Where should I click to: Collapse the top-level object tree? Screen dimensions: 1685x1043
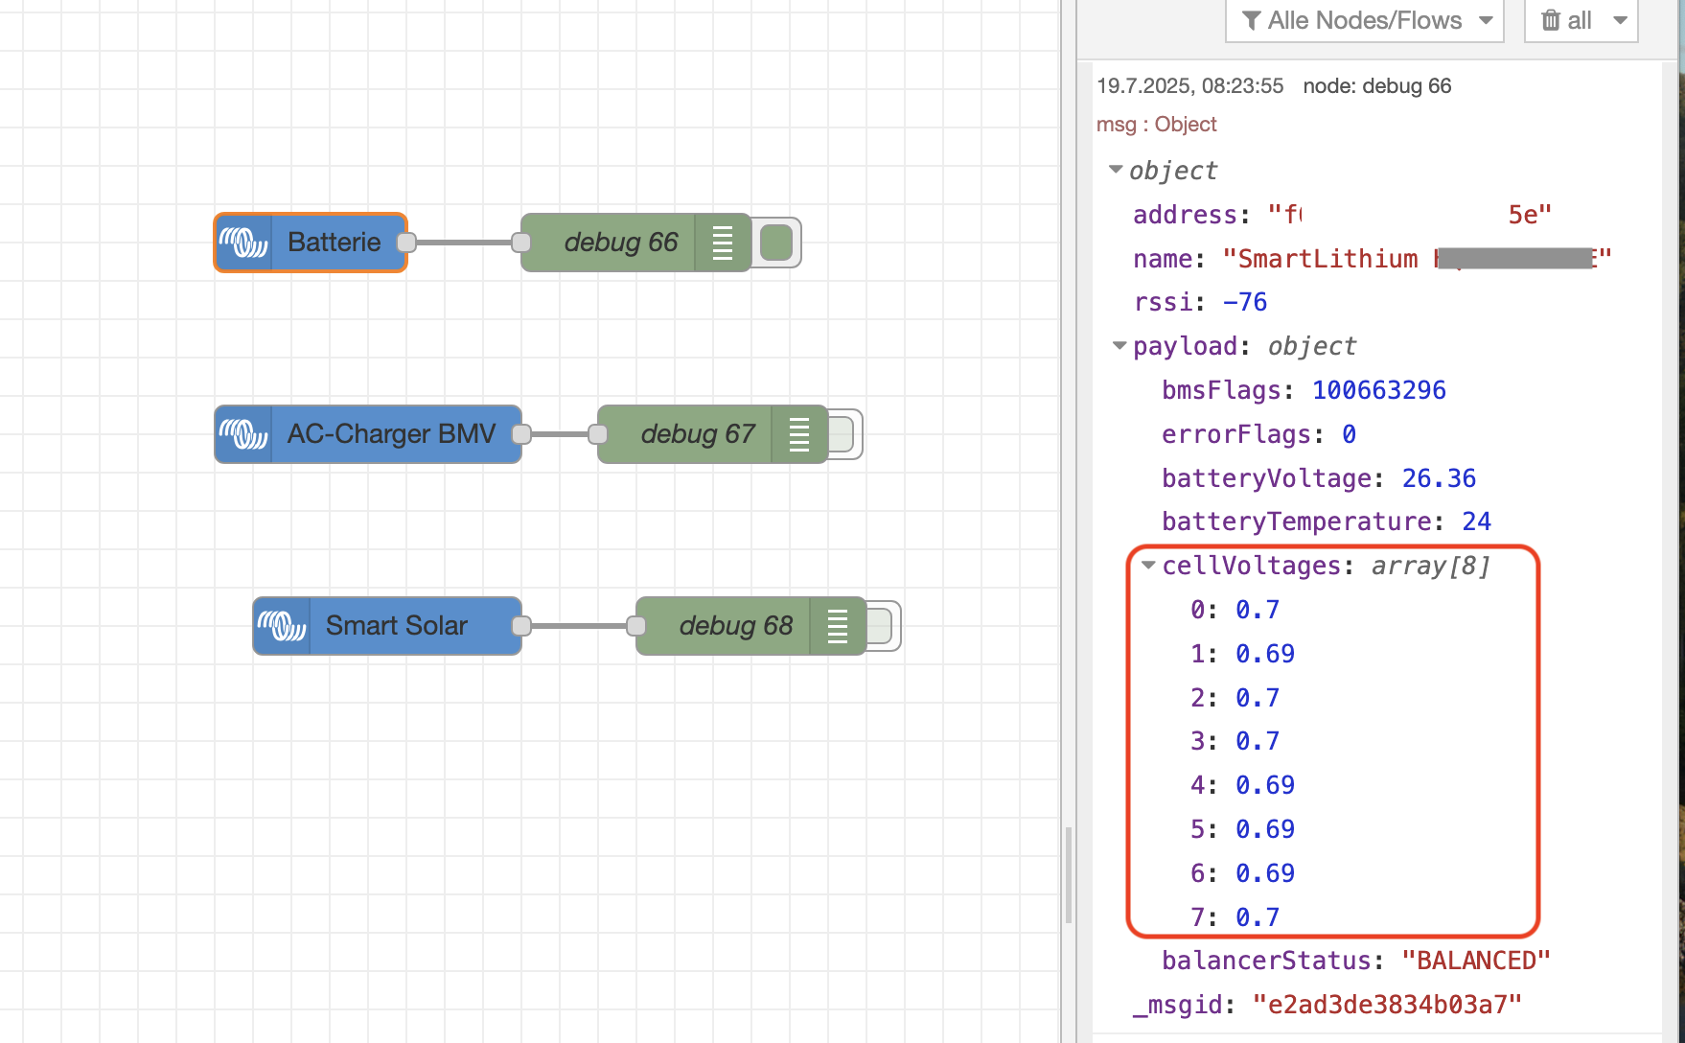[x=1116, y=170]
